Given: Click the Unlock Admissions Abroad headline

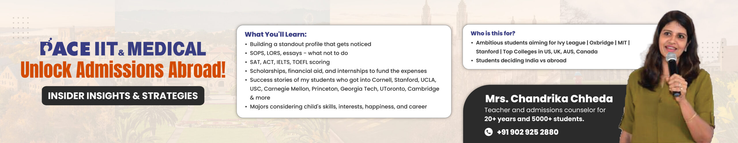Looking at the screenshot, I should tap(123, 70).
